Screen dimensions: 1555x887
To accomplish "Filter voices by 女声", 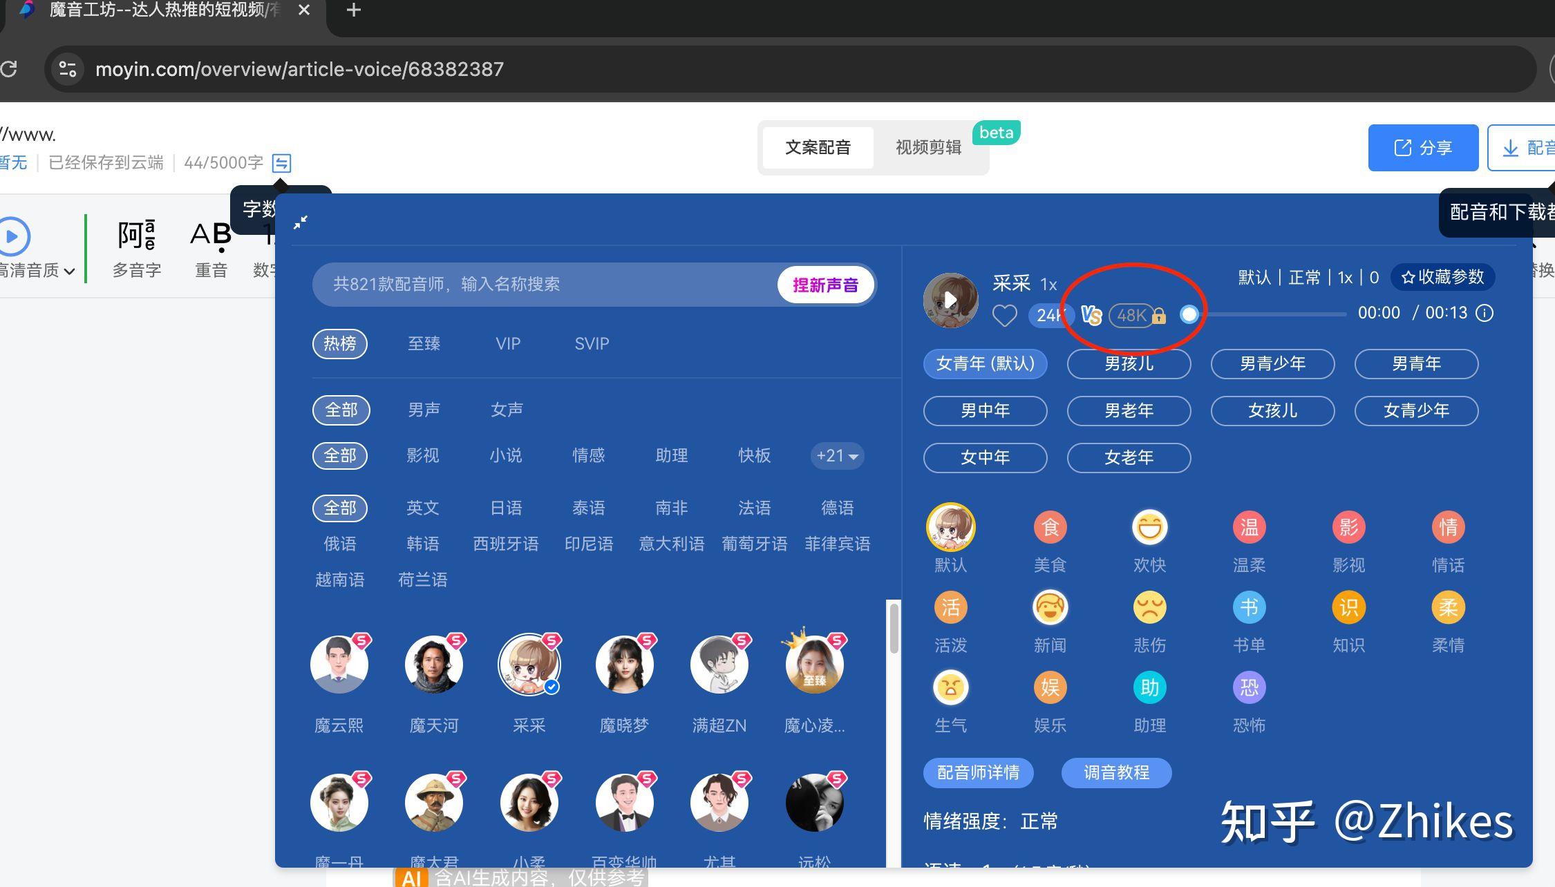I will 507,410.
